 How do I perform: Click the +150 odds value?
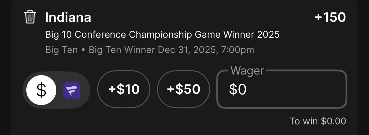pos(330,17)
